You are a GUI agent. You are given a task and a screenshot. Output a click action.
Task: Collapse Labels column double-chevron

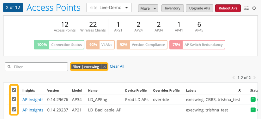[240, 90]
